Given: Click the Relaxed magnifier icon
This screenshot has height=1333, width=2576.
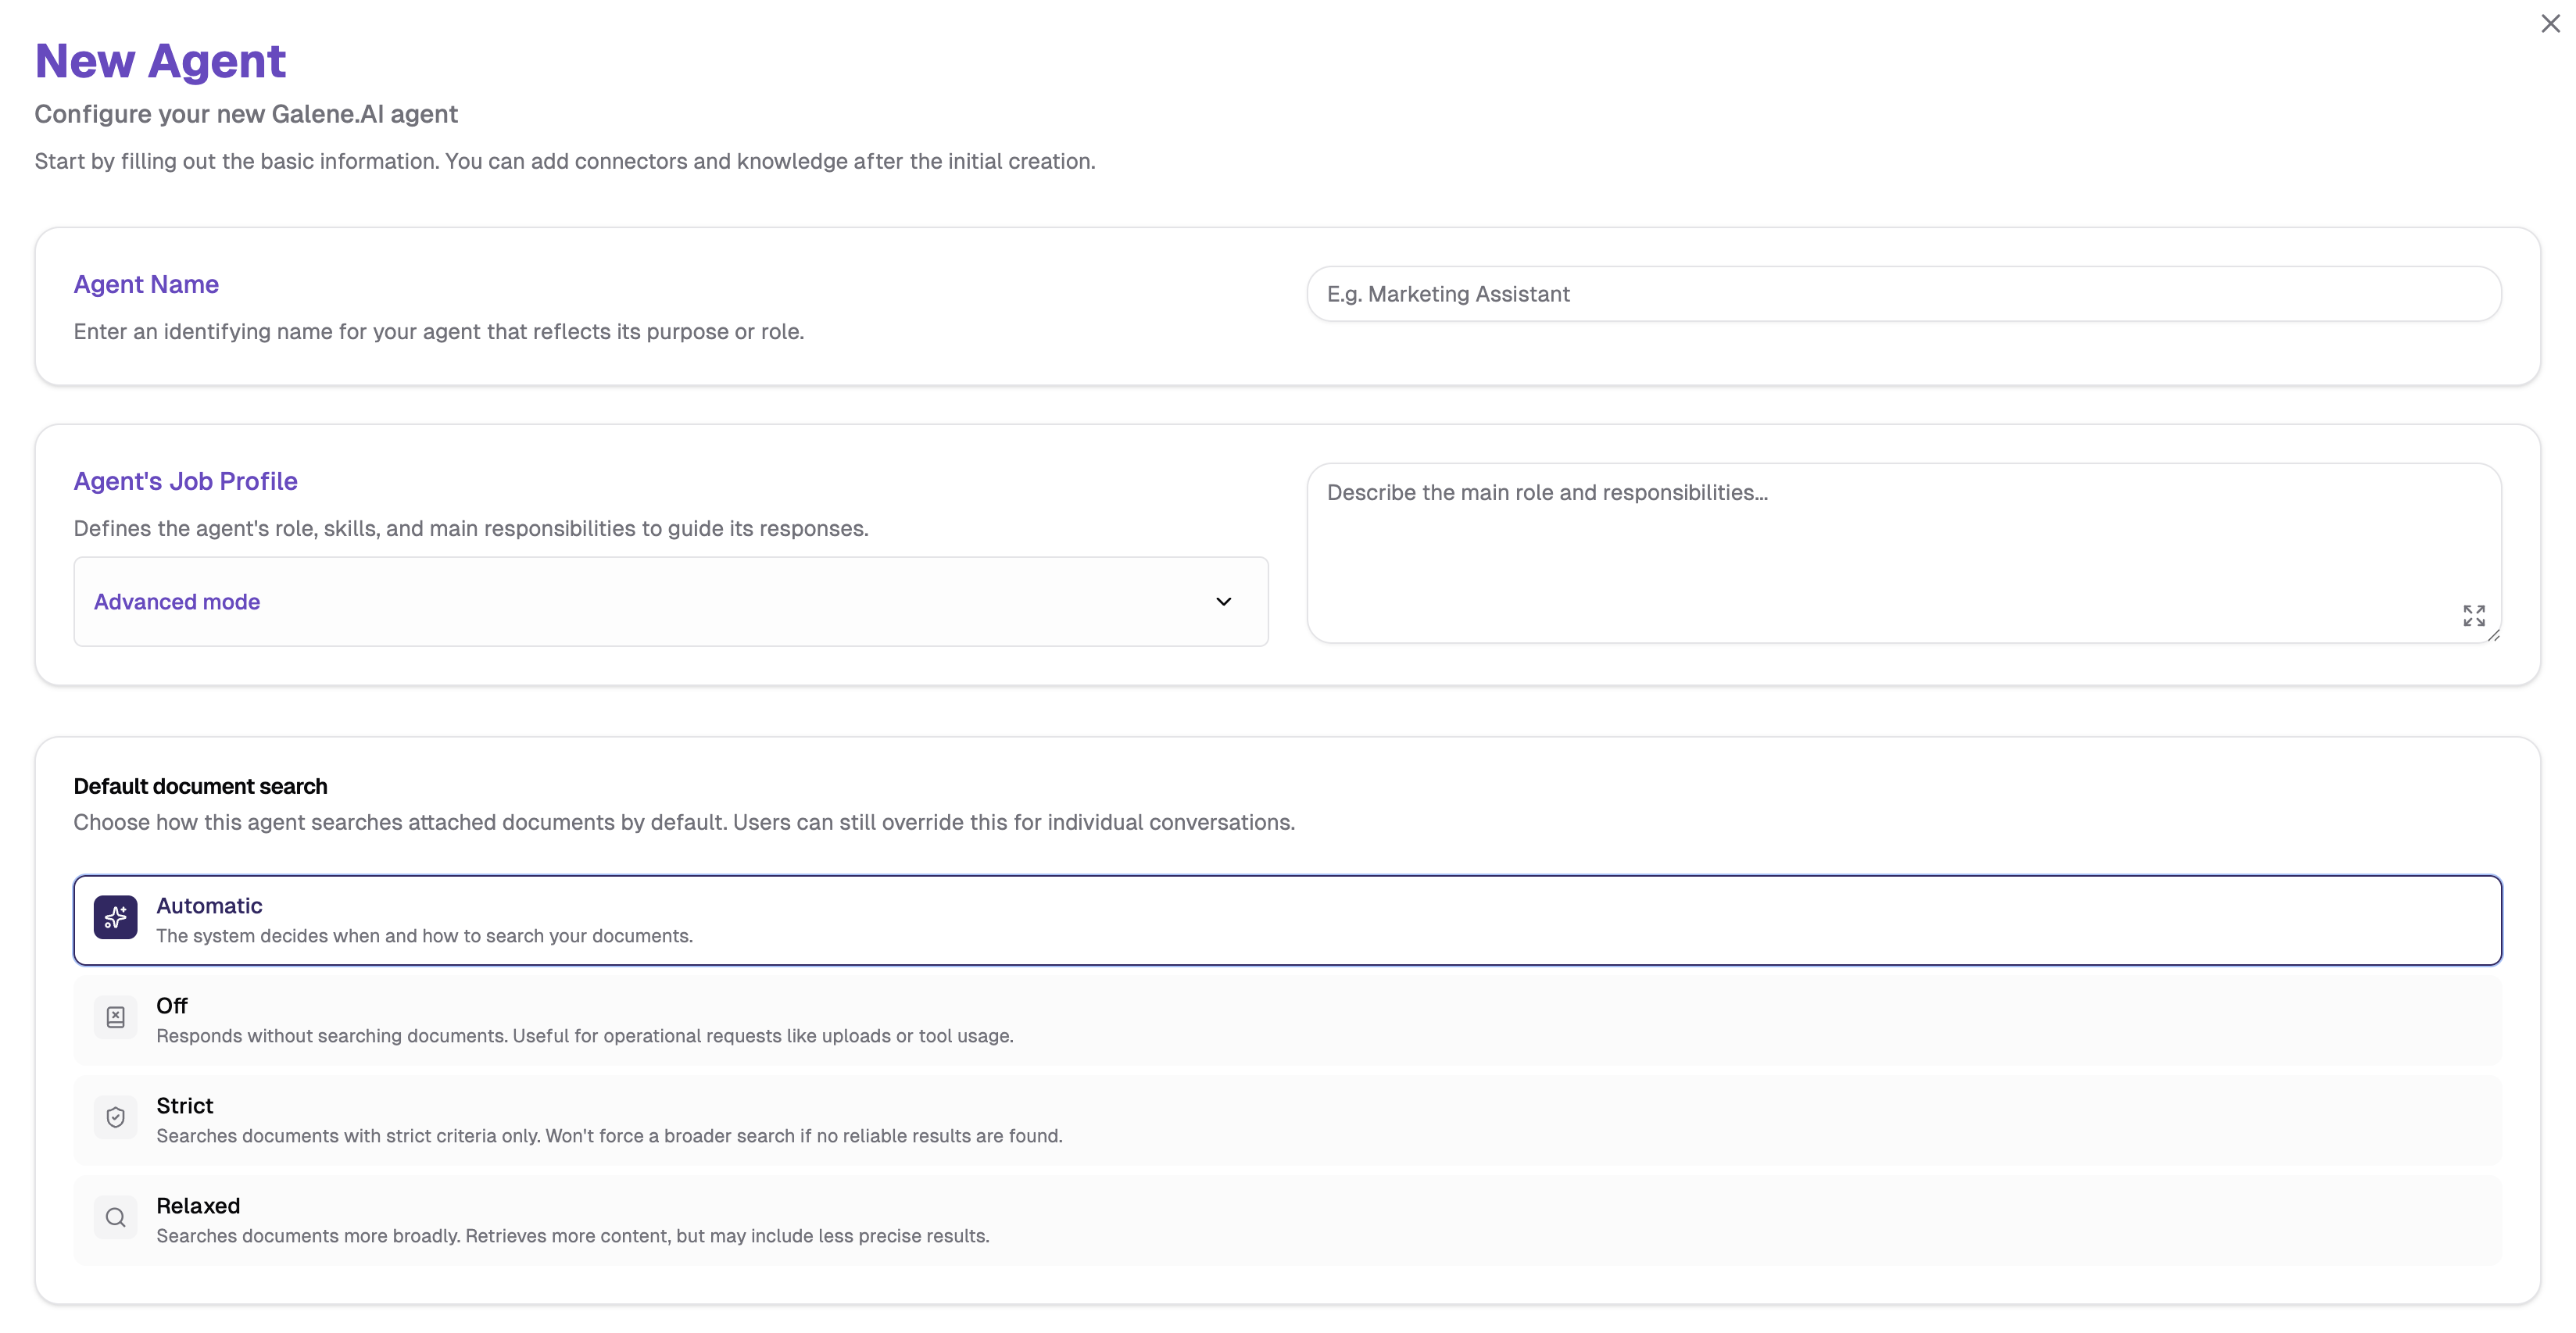Looking at the screenshot, I should [116, 1217].
